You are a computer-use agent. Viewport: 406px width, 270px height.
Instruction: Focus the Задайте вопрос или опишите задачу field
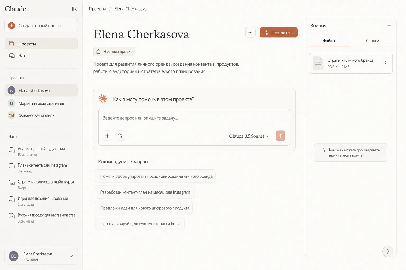coord(194,118)
